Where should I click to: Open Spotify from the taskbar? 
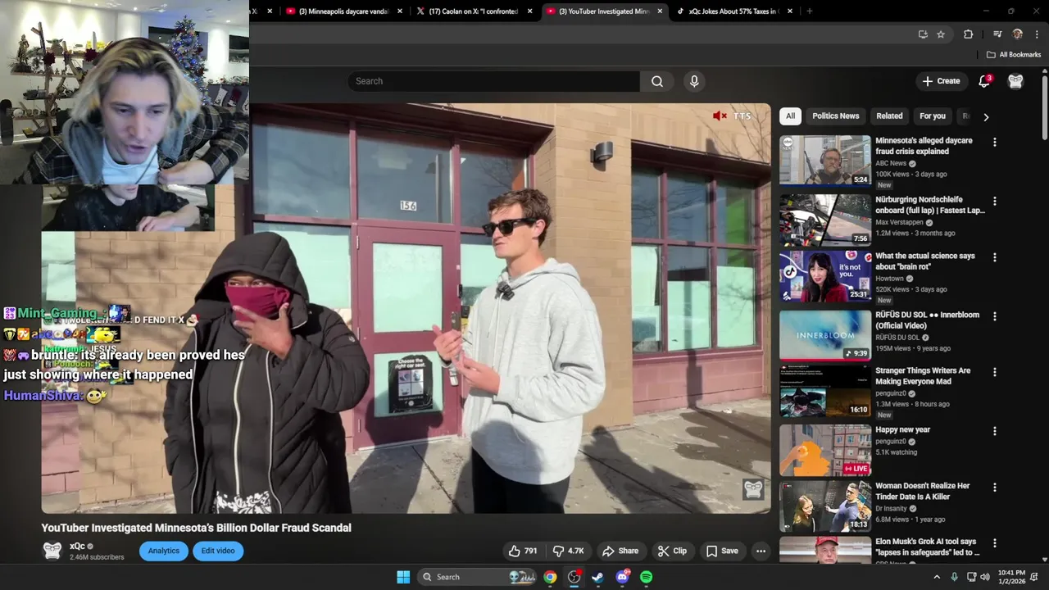[646, 577]
